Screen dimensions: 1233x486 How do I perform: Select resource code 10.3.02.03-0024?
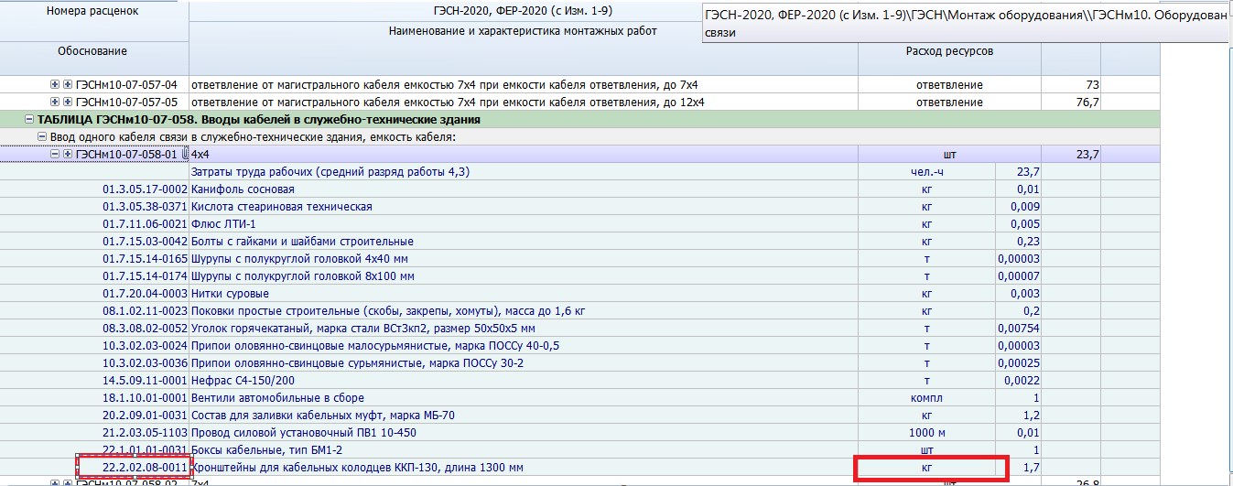point(145,346)
